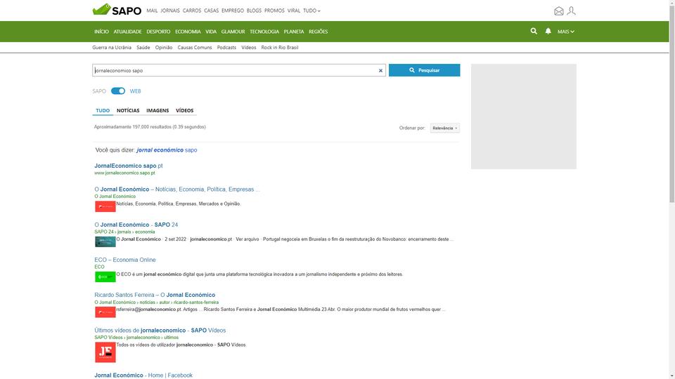Open PROMOS link in top bar
This screenshot has height=379, width=675.
tap(274, 11)
